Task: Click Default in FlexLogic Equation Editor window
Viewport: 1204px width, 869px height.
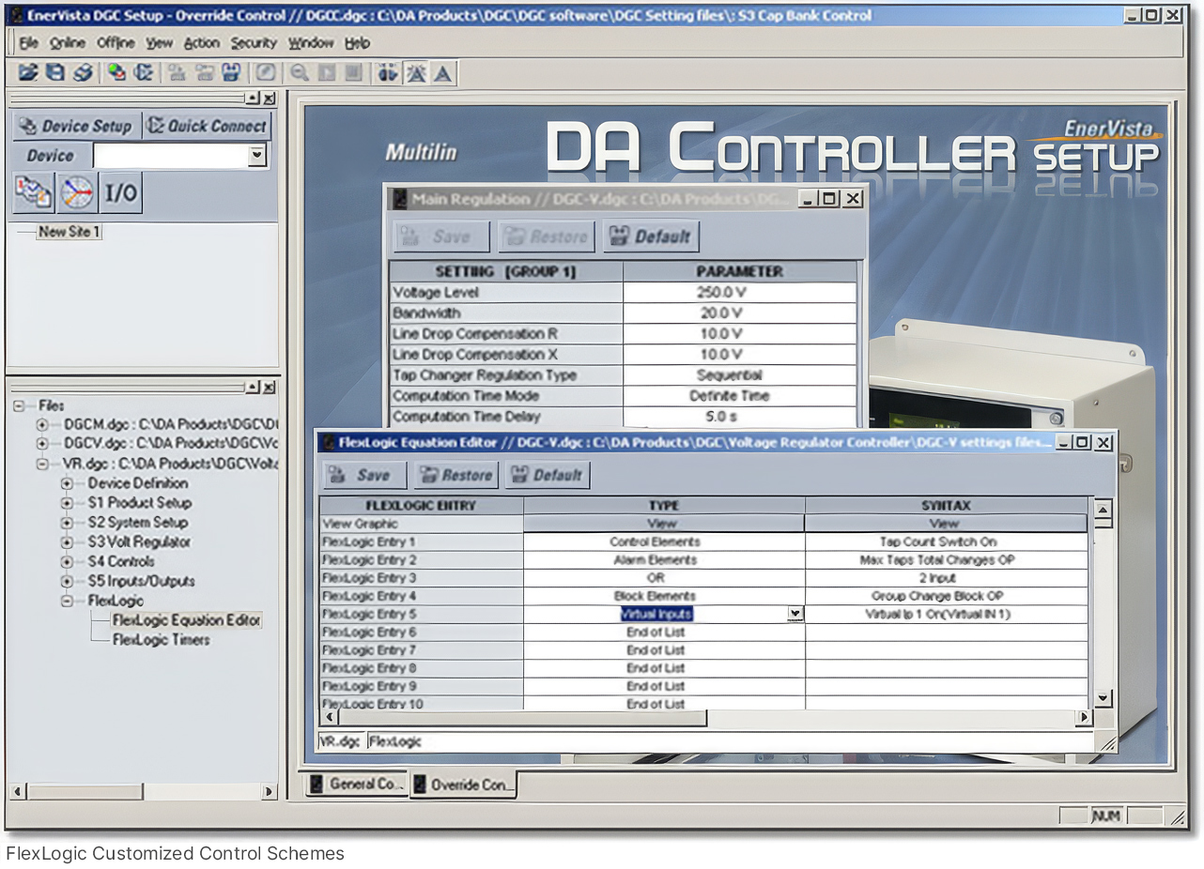Action: click(547, 475)
